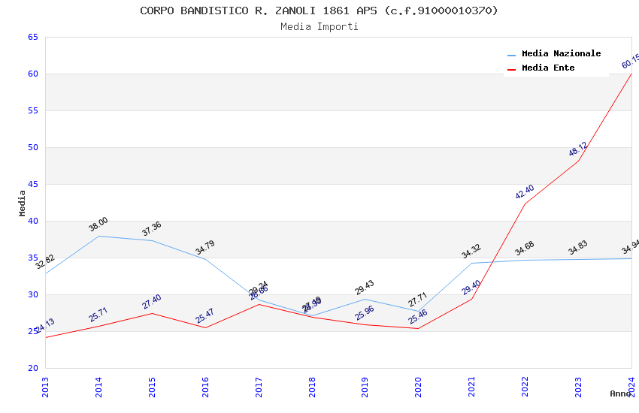Viewport: 639px width, 413px height.
Task: Click the y-axis value 30
Action: tap(33, 294)
